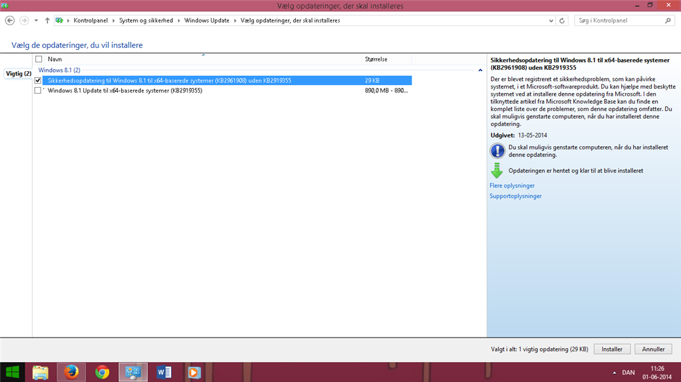
Task: Close the update selection window
Action: tap(668, 5)
